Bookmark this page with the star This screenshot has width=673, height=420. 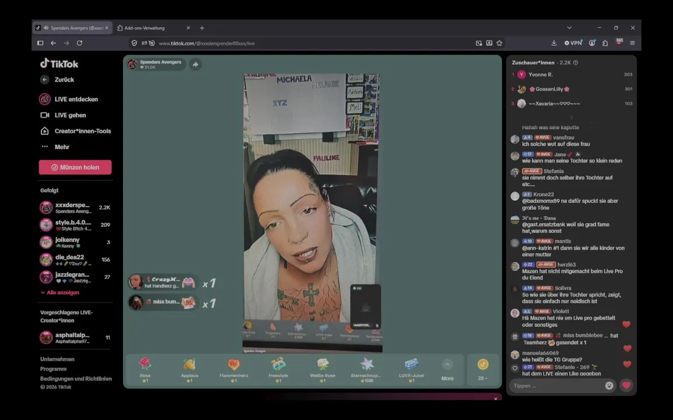coord(499,43)
